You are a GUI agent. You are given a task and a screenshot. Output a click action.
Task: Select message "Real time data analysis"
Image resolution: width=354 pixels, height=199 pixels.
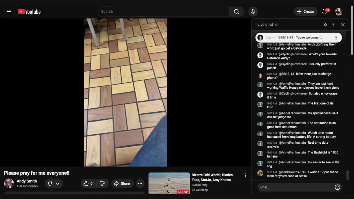(298, 145)
